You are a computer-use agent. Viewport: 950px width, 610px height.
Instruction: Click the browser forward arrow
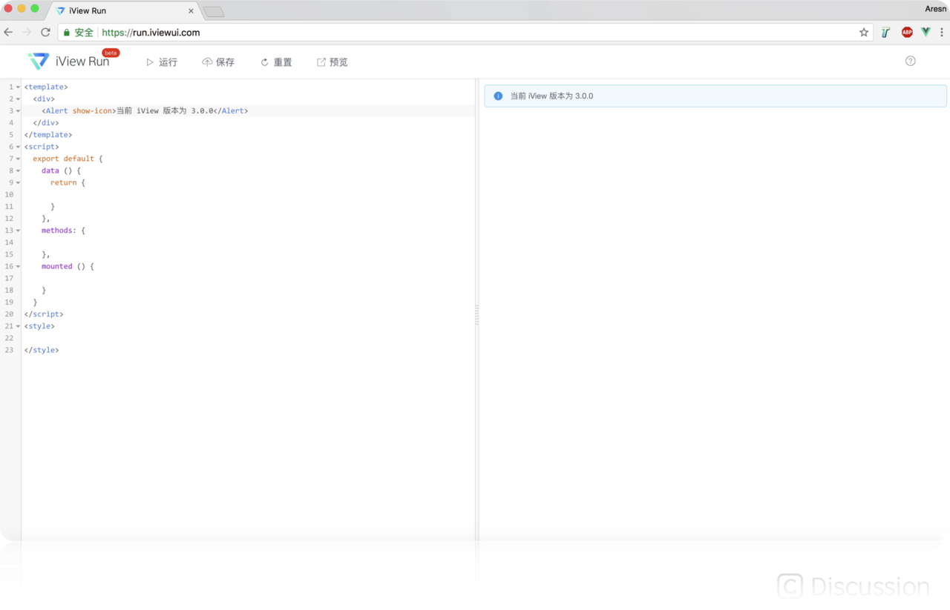click(x=27, y=32)
